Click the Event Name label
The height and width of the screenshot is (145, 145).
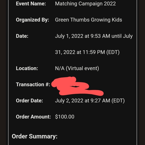pyautogui.click(x=31, y=4)
